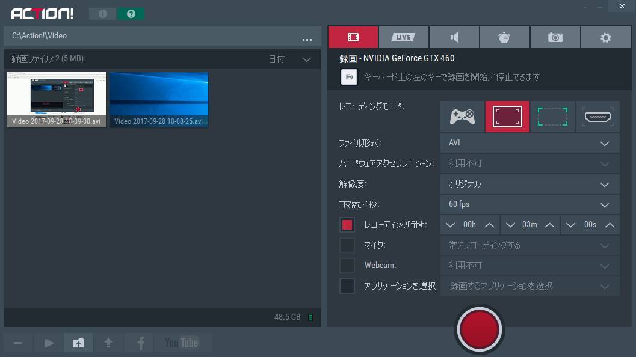Toggle the recording time limit checkbox
Image resolution: width=636 pixels, height=357 pixels.
tap(347, 225)
